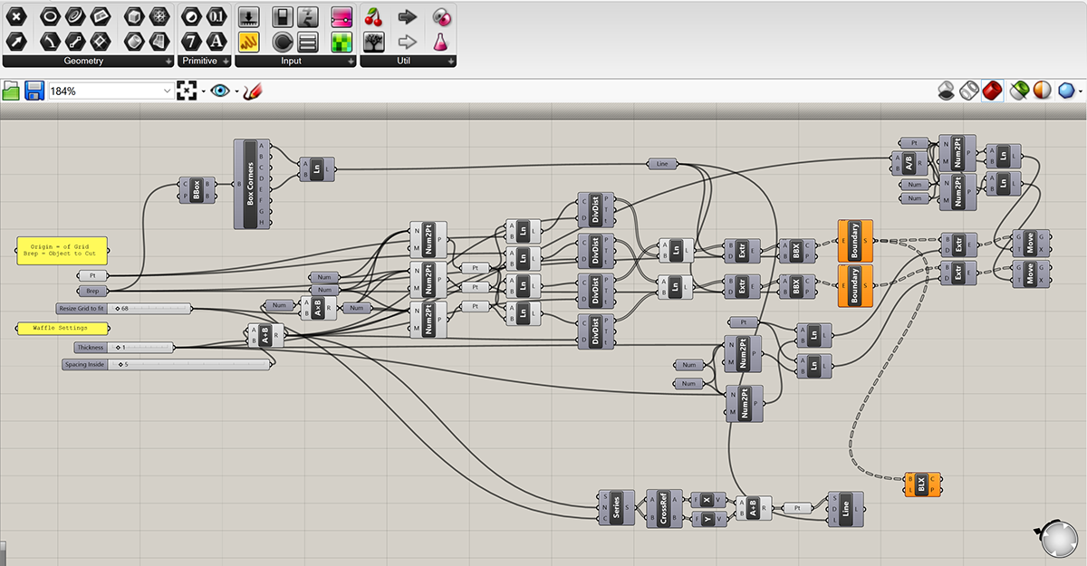This screenshot has width=1087, height=566.
Task: Select the CrossRef component
Action: point(664,508)
